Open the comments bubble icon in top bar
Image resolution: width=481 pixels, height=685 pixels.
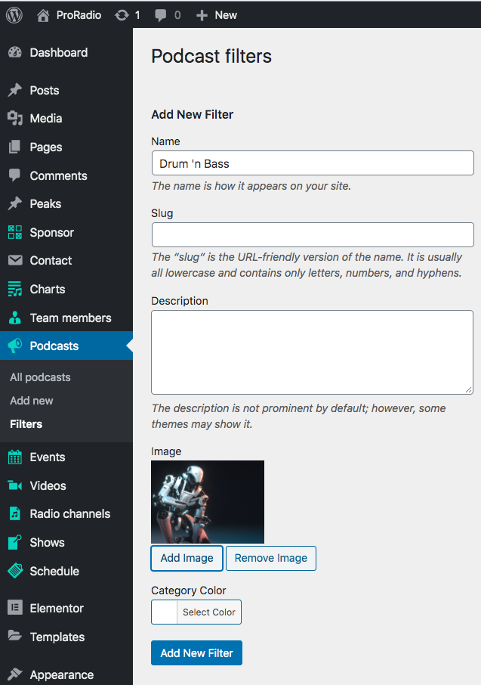(160, 15)
